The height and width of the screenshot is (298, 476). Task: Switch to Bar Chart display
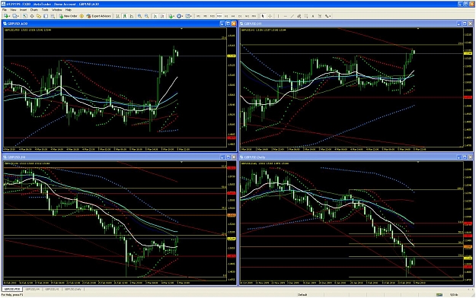pyautogui.click(x=117, y=16)
